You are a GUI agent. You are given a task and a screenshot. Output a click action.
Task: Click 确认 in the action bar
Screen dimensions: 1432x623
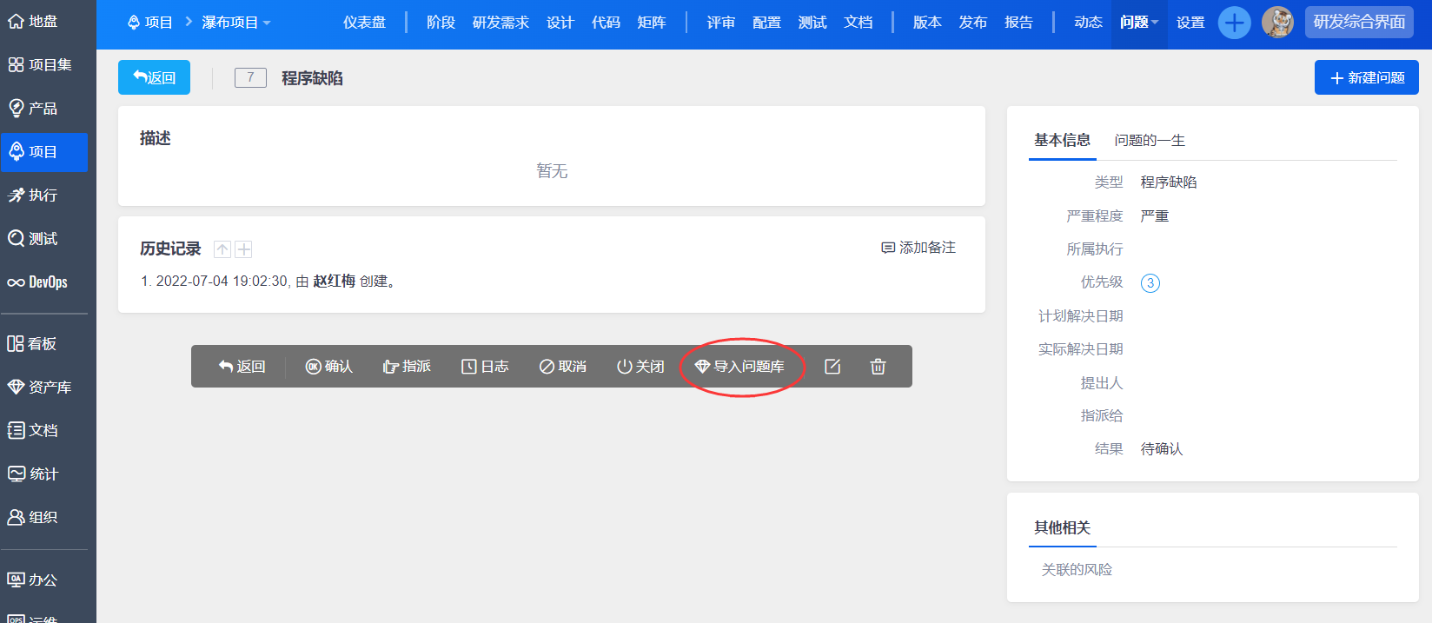329,367
